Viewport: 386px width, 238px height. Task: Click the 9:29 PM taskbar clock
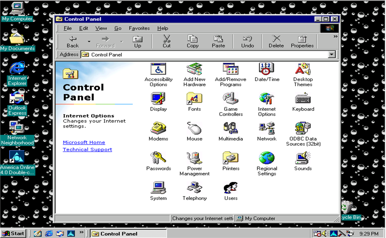click(369, 234)
